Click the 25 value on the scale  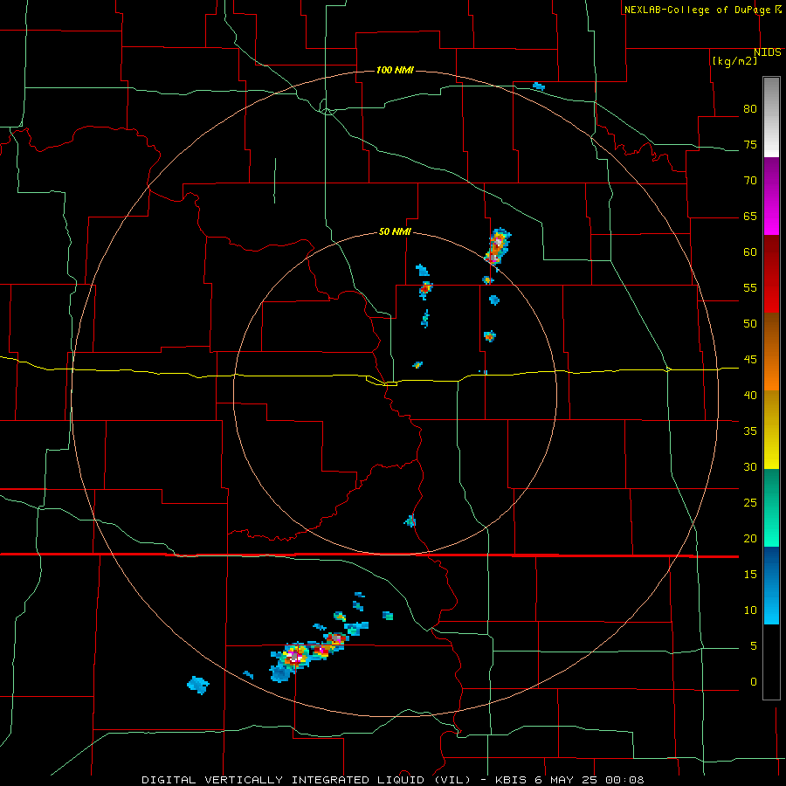point(750,502)
